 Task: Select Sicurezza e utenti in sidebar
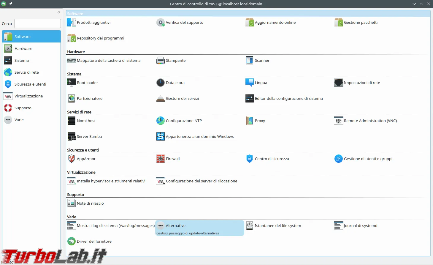click(31, 84)
